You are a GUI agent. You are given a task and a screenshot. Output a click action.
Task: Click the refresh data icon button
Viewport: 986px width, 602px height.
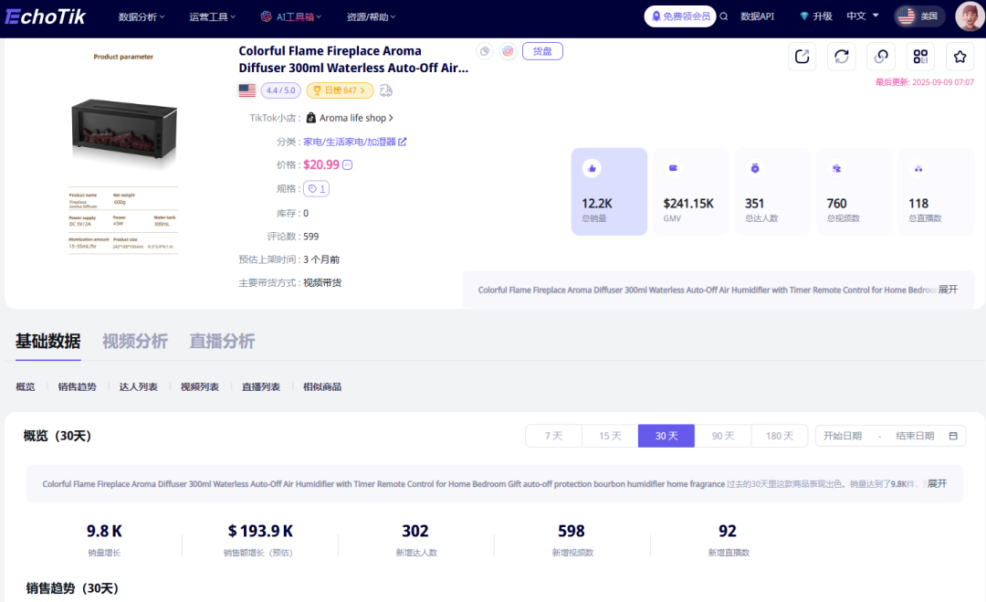(x=841, y=57)
